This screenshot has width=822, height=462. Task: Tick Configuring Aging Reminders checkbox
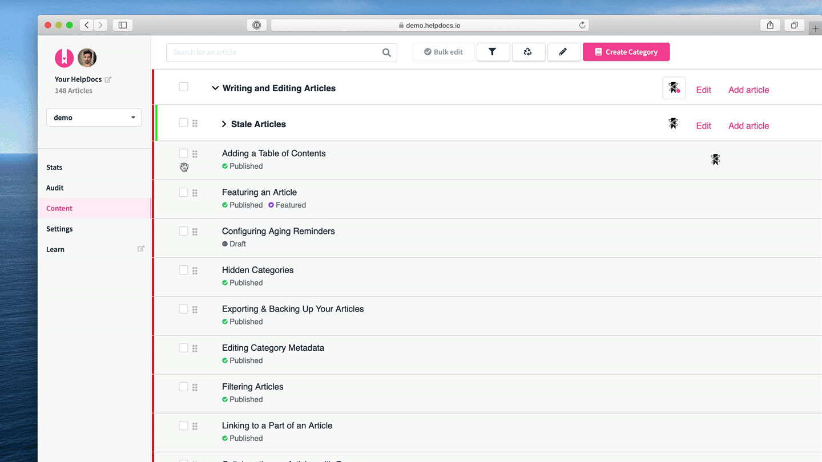(183, 231)
